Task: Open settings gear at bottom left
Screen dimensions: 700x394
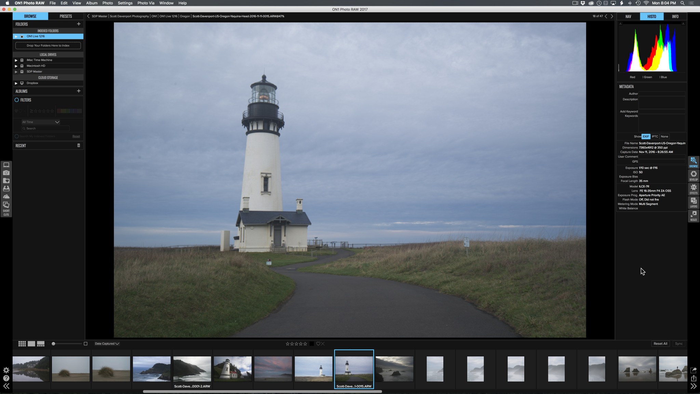Action: point(6,370)
